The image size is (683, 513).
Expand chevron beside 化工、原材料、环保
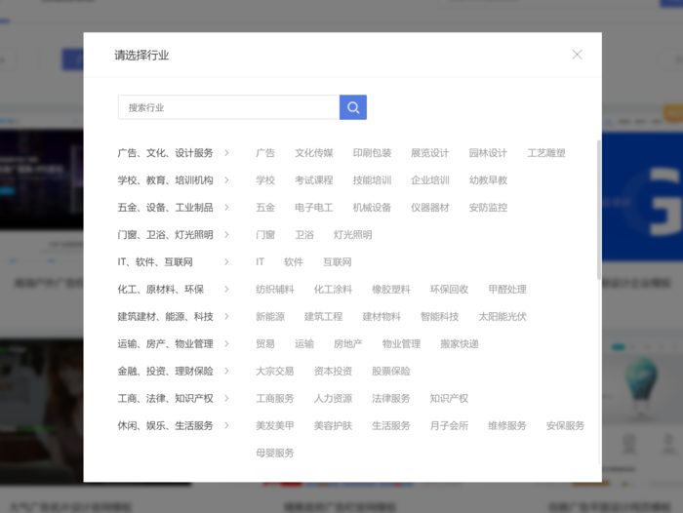click(226, 289)
